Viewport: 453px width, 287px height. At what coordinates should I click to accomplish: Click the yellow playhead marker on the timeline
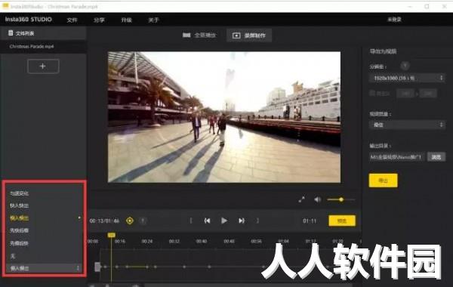pos(112,235)
